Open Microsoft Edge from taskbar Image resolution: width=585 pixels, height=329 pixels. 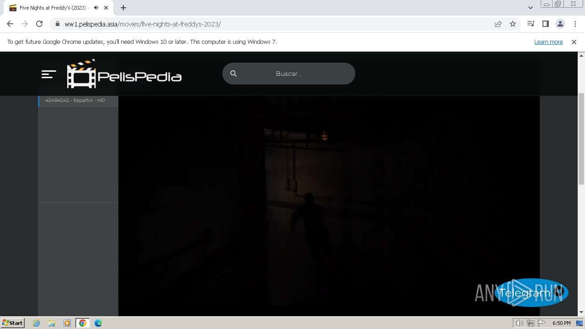[98, 323]
